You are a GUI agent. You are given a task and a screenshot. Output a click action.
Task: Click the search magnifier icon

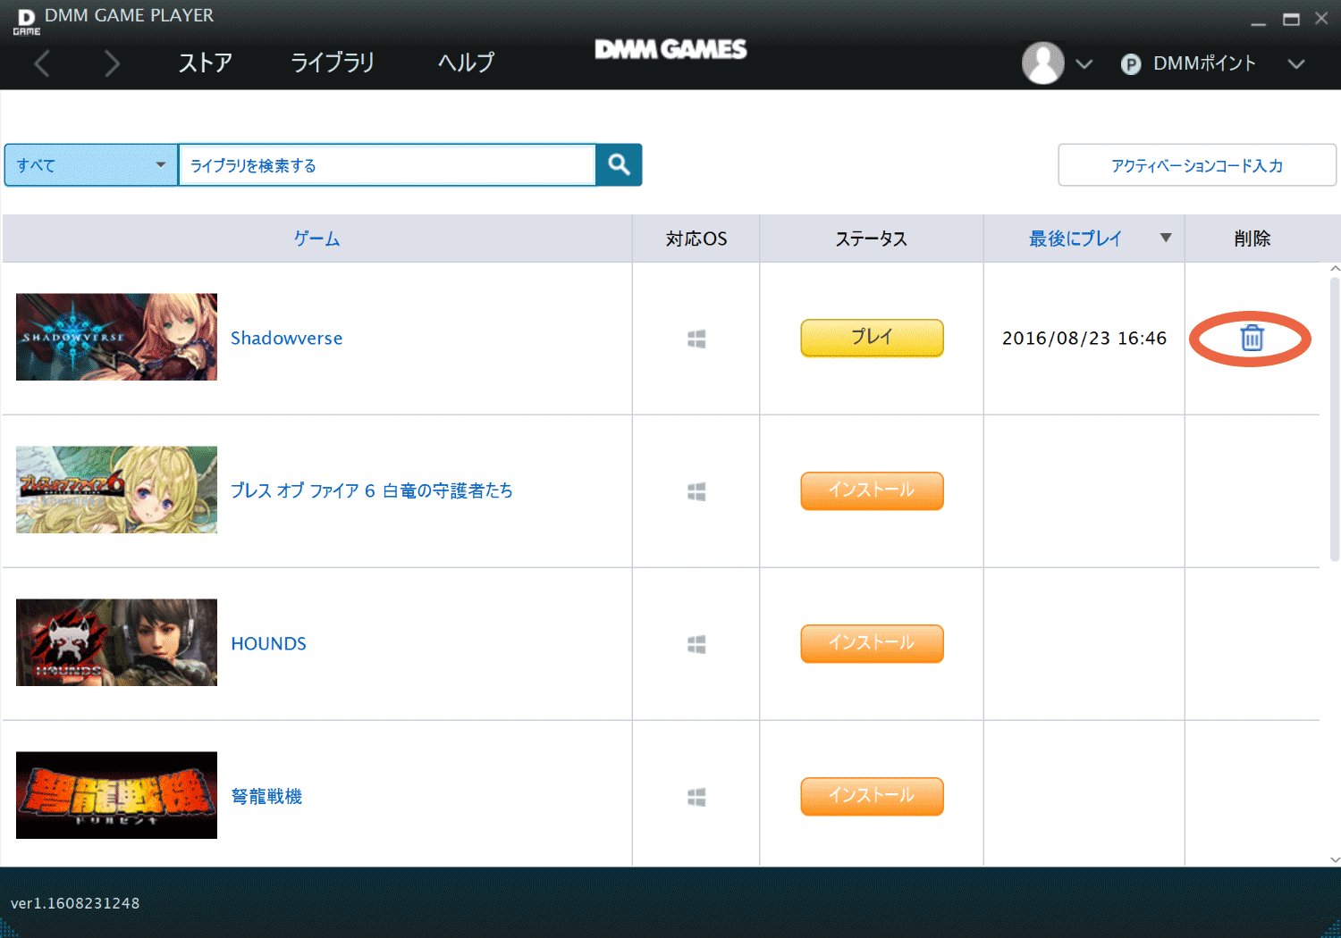[x=618, y=164]
